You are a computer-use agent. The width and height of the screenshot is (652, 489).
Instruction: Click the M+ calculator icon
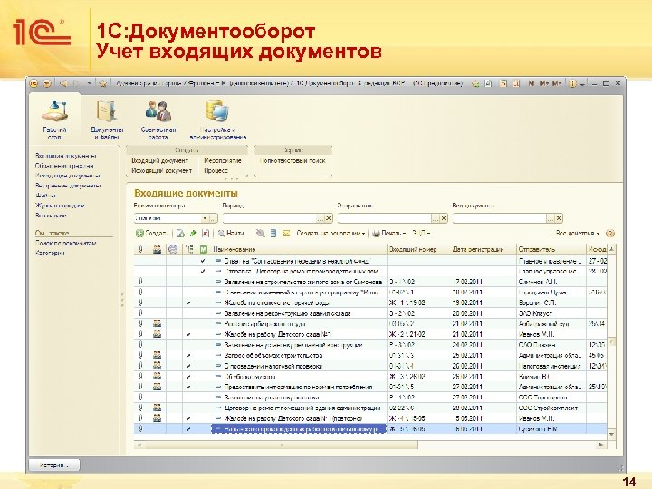(544, 83)
